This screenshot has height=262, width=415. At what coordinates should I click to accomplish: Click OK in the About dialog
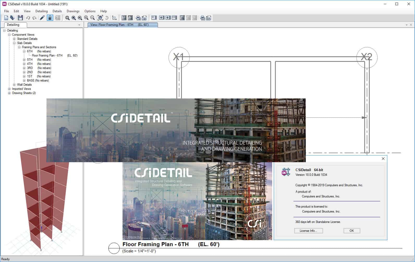pos(352,231)
